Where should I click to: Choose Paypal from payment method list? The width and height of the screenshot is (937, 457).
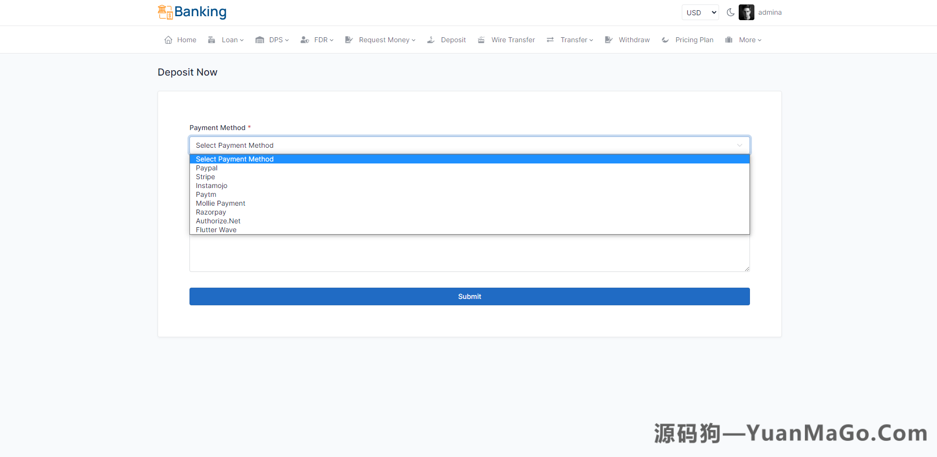207,168
